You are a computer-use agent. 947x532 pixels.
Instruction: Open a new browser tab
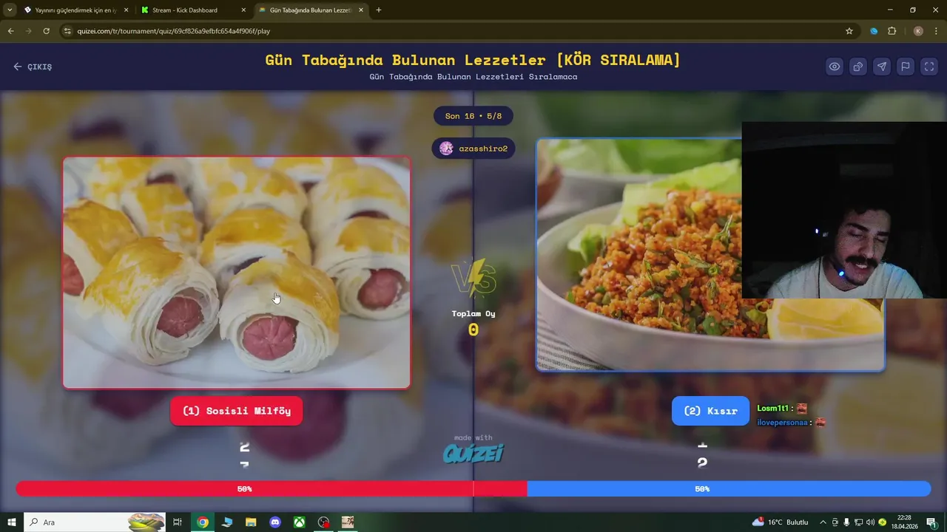379,10
